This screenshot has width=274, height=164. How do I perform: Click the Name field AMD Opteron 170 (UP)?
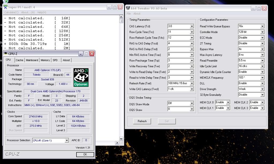48,70
